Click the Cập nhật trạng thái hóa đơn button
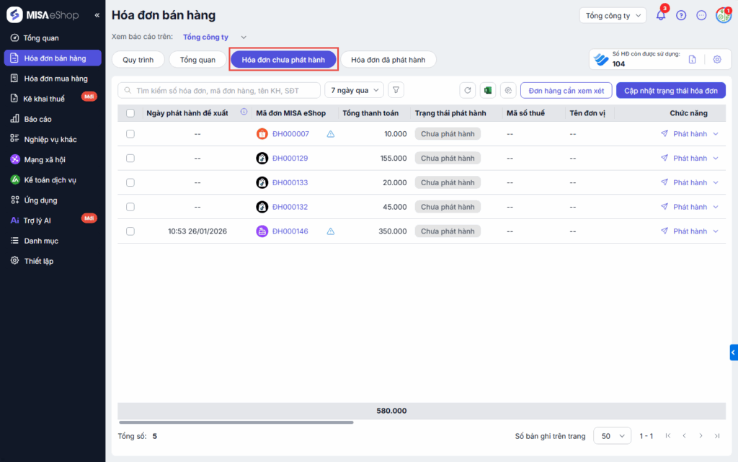The width and height of the screenshot is (738, 462). pos(670,90)
